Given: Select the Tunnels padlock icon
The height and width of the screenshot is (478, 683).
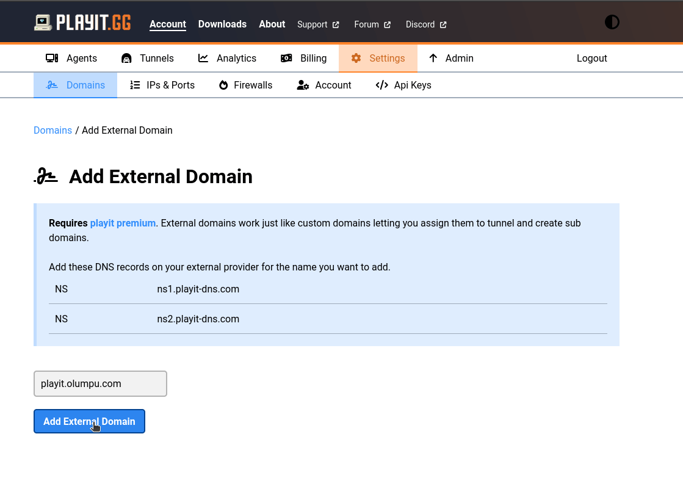Looking at the screenshot, I should tap(126, 58).
